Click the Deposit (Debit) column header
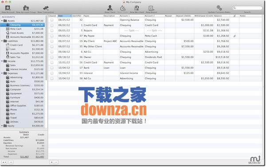Screen dimensions: 266x167 pyautogui.click(x=184, y=16)
